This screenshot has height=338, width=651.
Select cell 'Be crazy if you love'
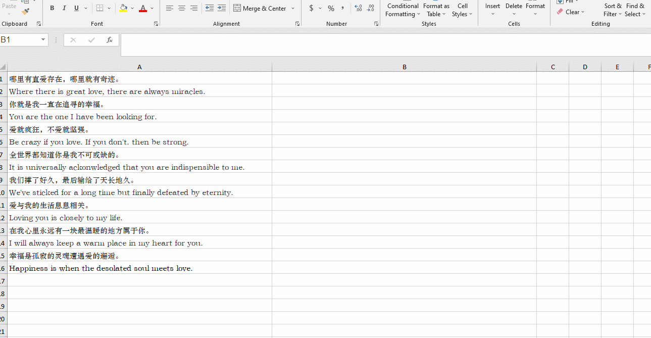(139, 141)
